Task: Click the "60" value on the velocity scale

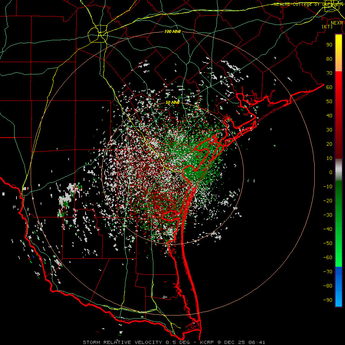Action: coord(329,87)
